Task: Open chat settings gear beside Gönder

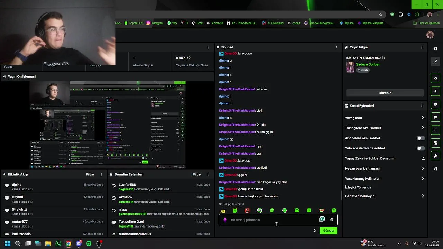Action: click(314, 231)
